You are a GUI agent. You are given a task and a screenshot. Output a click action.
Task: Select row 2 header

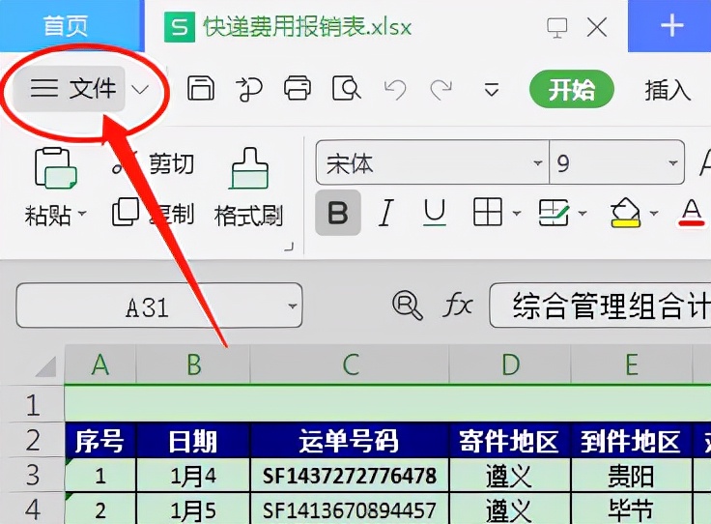coord(32,440)
